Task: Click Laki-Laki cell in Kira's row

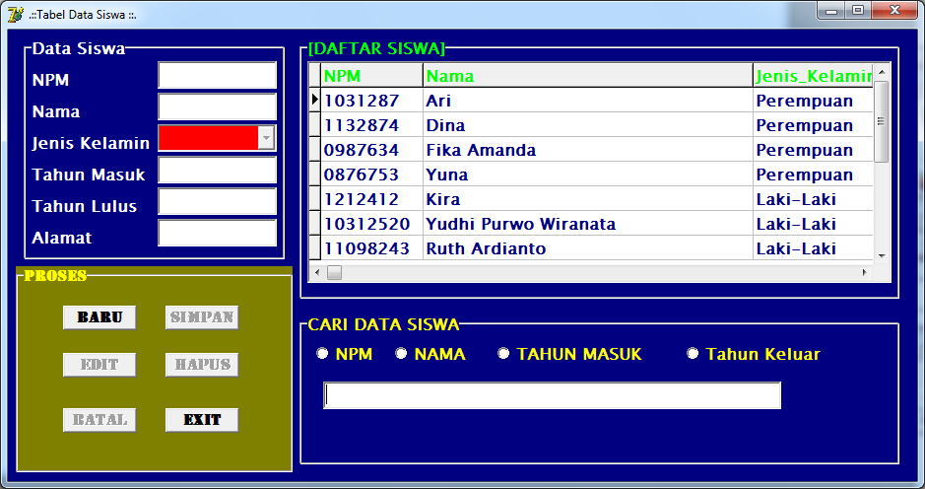Action: (x=813, y=199)
